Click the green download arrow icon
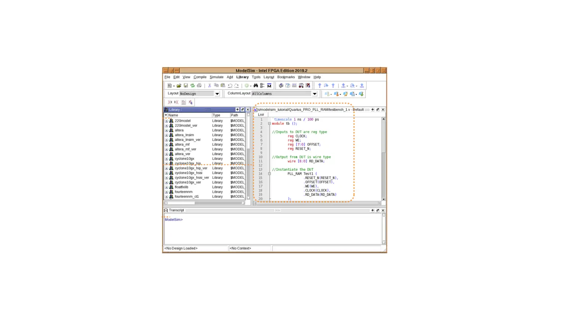Screen dimensions: 576x317 point(361,94)
